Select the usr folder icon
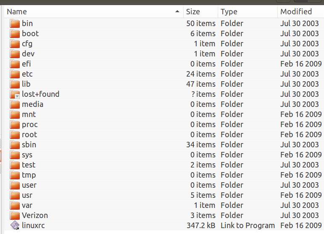The height and width of the screenshot is (234, 324). click(15, 195)
